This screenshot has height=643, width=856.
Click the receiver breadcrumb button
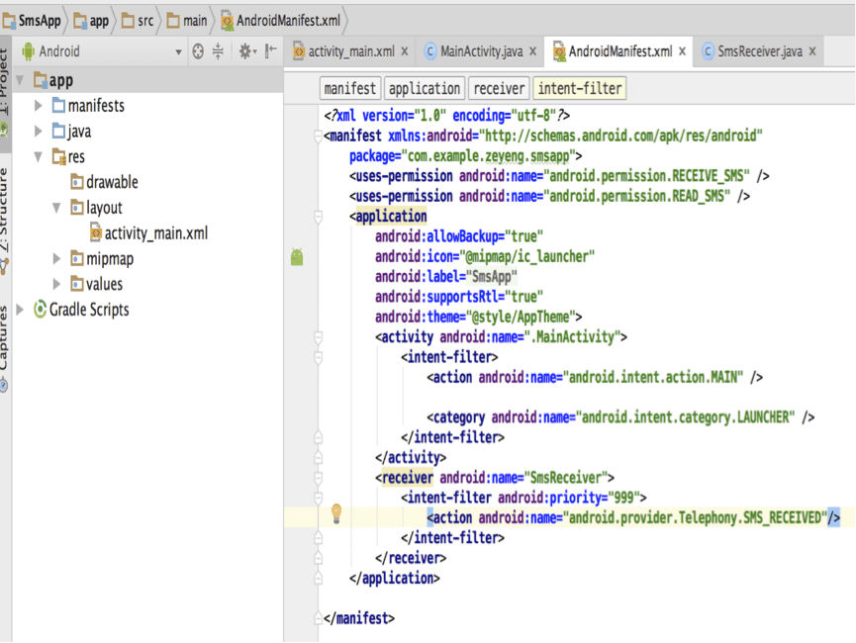coord(498,88)
